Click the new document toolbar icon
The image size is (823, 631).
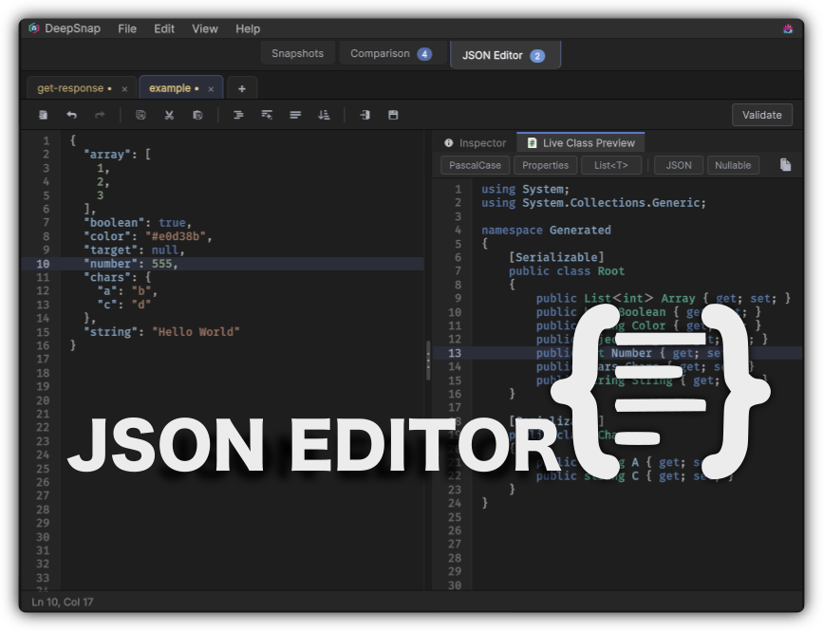43,115
